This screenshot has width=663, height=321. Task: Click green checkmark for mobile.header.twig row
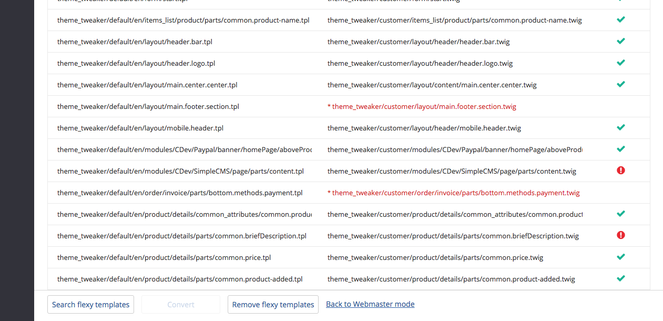pos(620,128)
